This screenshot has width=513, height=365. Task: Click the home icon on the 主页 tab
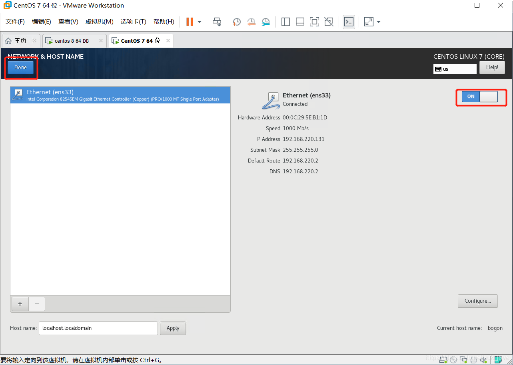[x=8, y=41]
